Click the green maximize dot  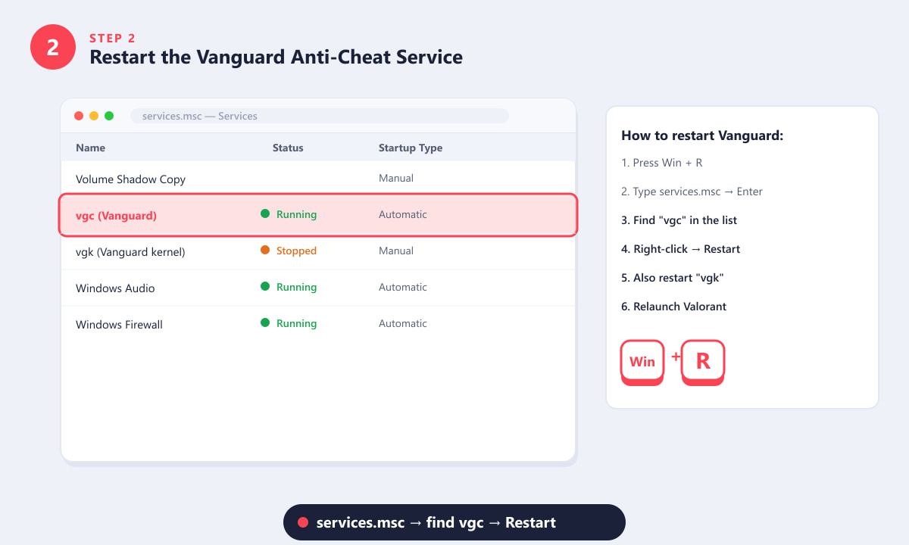coord(109,116)
